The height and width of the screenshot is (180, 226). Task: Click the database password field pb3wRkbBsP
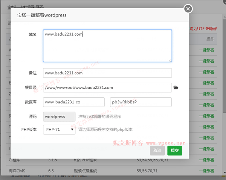tap(140, 102)
